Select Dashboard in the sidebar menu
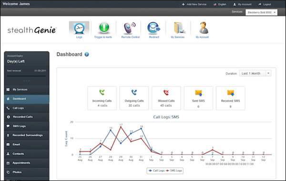286x181 pixels. [x=27, y=99]
